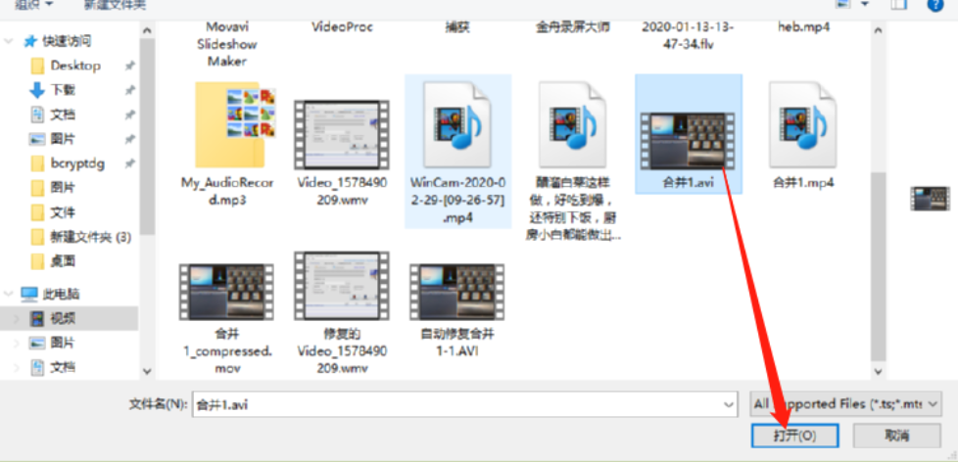The image size is (958, 462).
Task: Collapse the 此电脑 tree node
Action: click(9, 295)
